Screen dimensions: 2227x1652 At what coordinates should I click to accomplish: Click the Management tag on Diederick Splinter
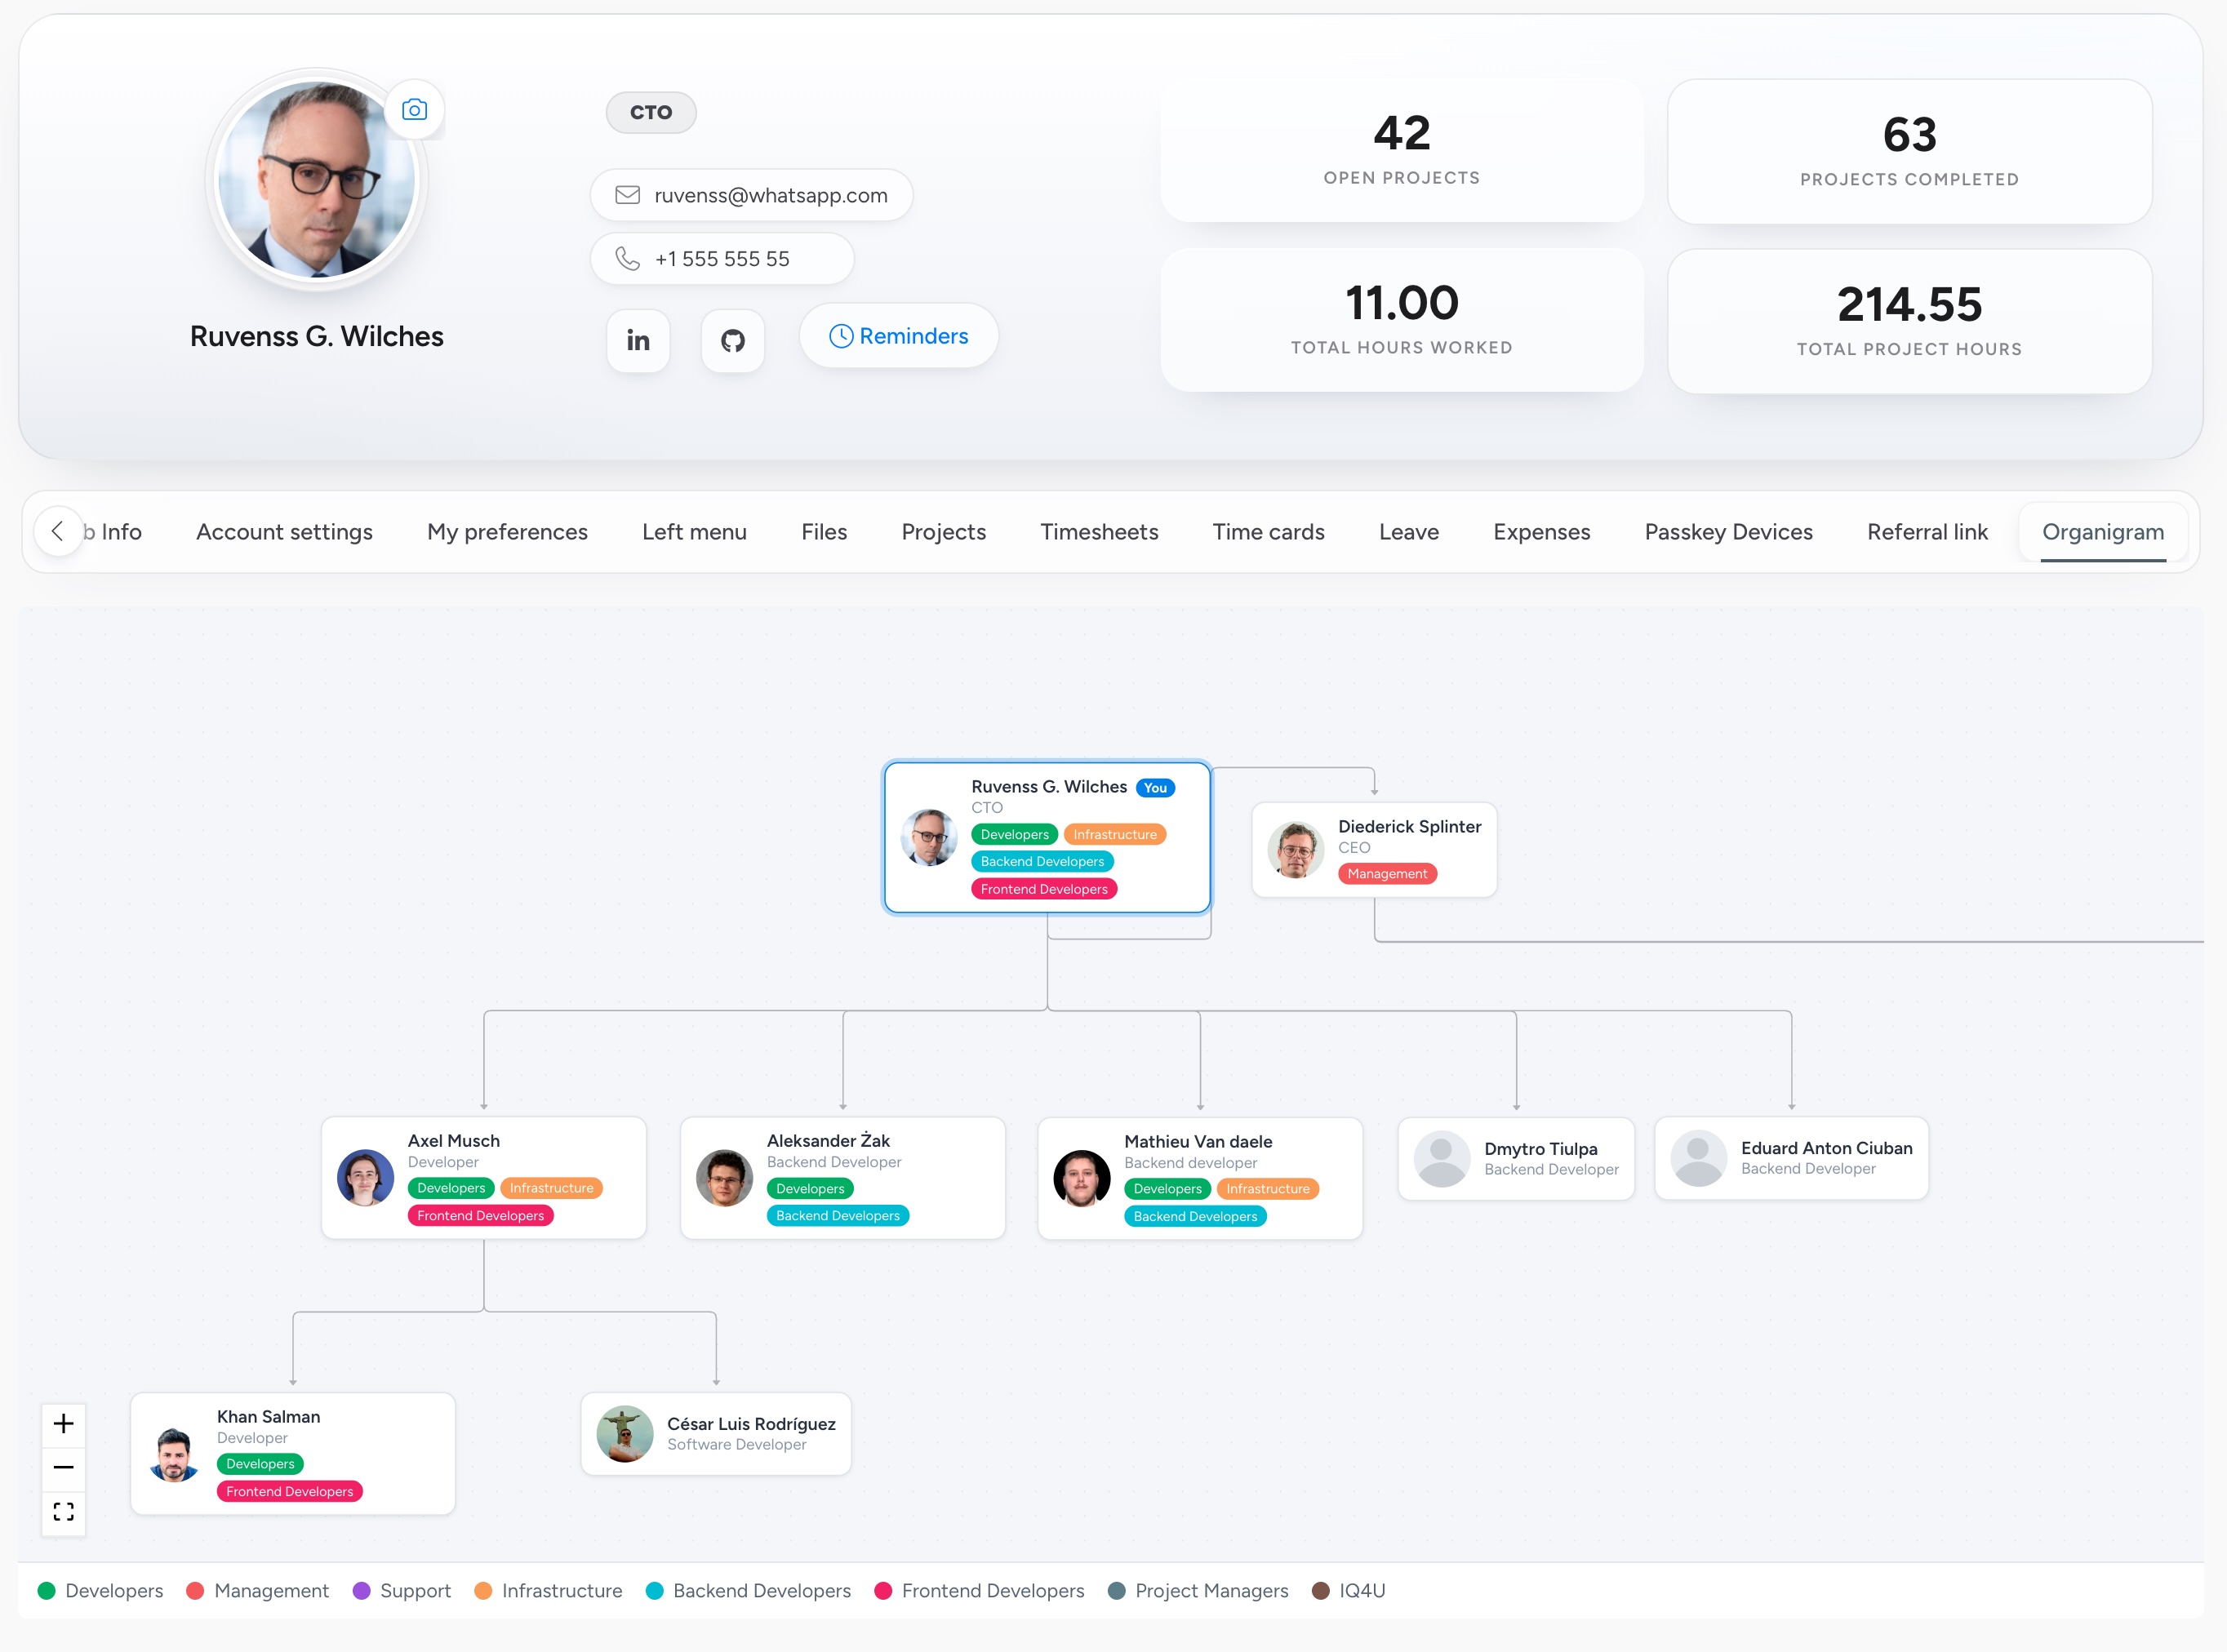click(1387, 874)
